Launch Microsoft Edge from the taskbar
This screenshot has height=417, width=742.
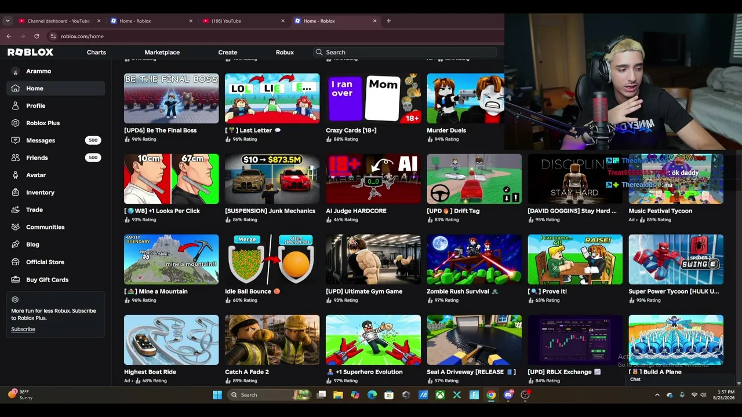pyautogui.click(x=372, y=395)
